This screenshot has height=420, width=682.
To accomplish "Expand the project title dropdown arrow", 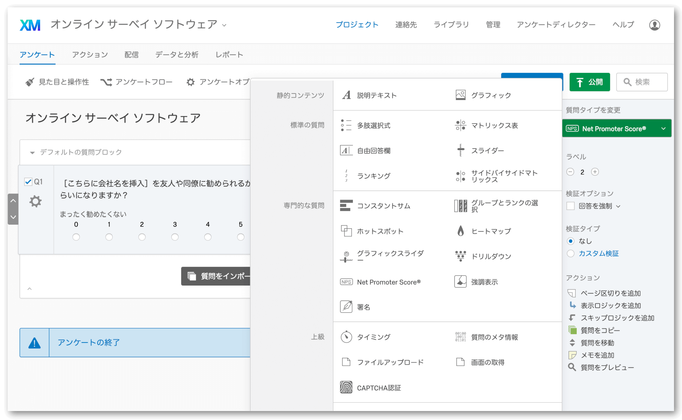I will [x=224, y=25].
